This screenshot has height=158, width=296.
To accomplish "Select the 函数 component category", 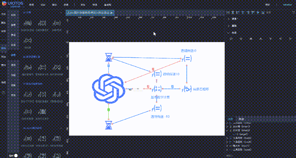I will click(13, 55).
